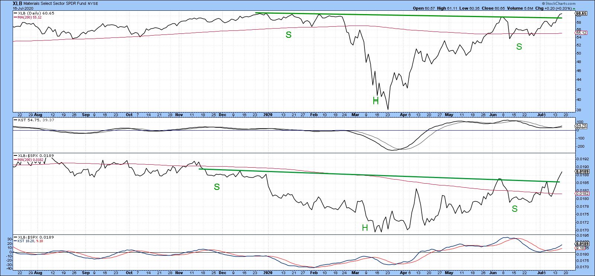Select the right S shoulder label in price panel

pos(519,47)
